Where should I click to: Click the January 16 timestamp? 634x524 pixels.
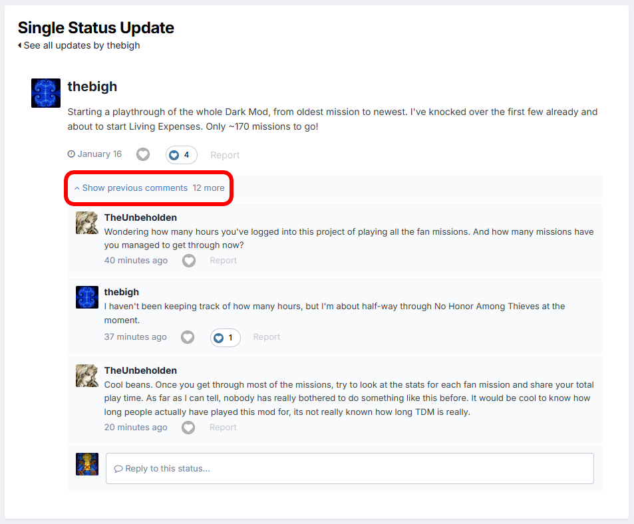[x=94, y=154]
